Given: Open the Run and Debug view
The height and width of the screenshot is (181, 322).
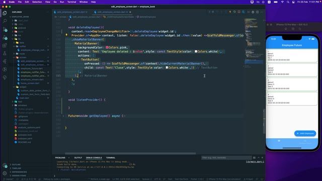Looking at the screenshot, I should [5, 38].
